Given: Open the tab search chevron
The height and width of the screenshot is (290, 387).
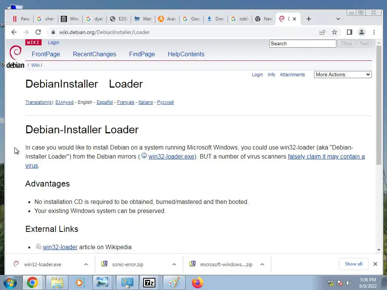Looking at the screenshot, I should [338, 19].
